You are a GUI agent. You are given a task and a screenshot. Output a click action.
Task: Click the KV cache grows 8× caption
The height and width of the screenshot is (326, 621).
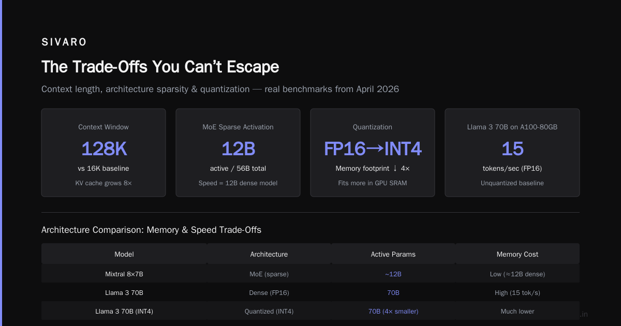[x=103, y=183]
